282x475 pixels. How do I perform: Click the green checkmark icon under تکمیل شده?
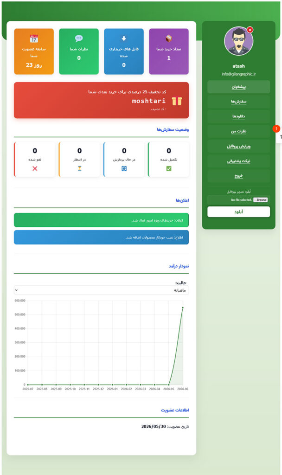pos(169,168)
